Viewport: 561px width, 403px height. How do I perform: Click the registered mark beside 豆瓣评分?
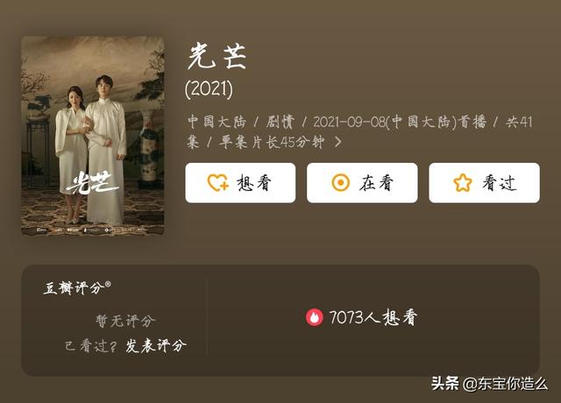pyautogui.click(x=108, y=284)
